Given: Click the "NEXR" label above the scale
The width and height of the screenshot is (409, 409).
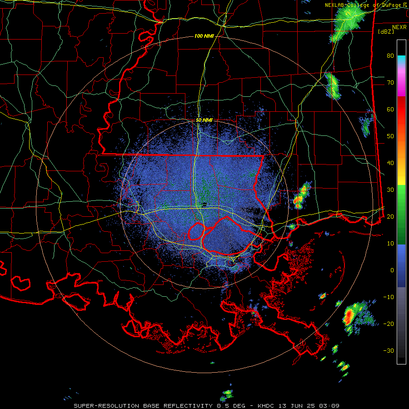Looking at the screenshot, I should 399,27.
